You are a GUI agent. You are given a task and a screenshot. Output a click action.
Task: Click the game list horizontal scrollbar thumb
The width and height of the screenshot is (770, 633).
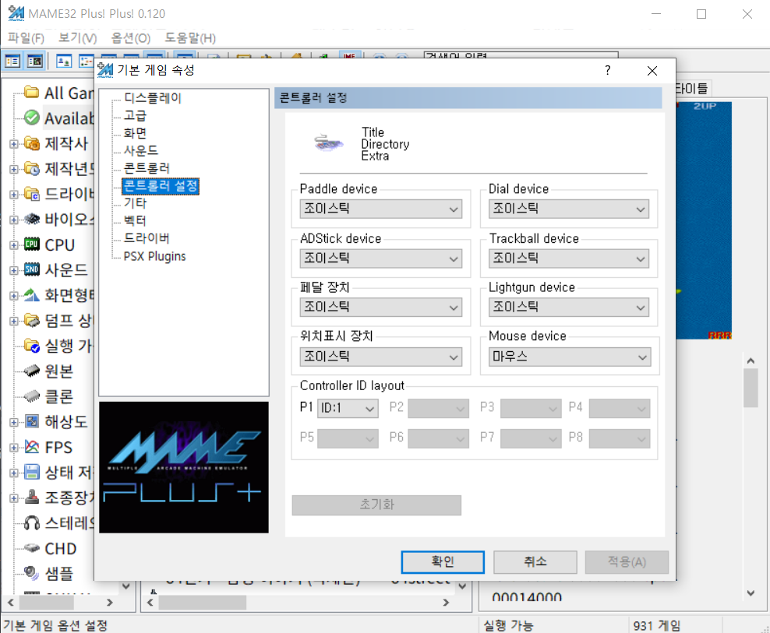tap(203, 602)
